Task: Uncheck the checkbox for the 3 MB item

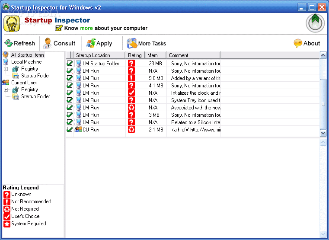Action: click(70, 115)
